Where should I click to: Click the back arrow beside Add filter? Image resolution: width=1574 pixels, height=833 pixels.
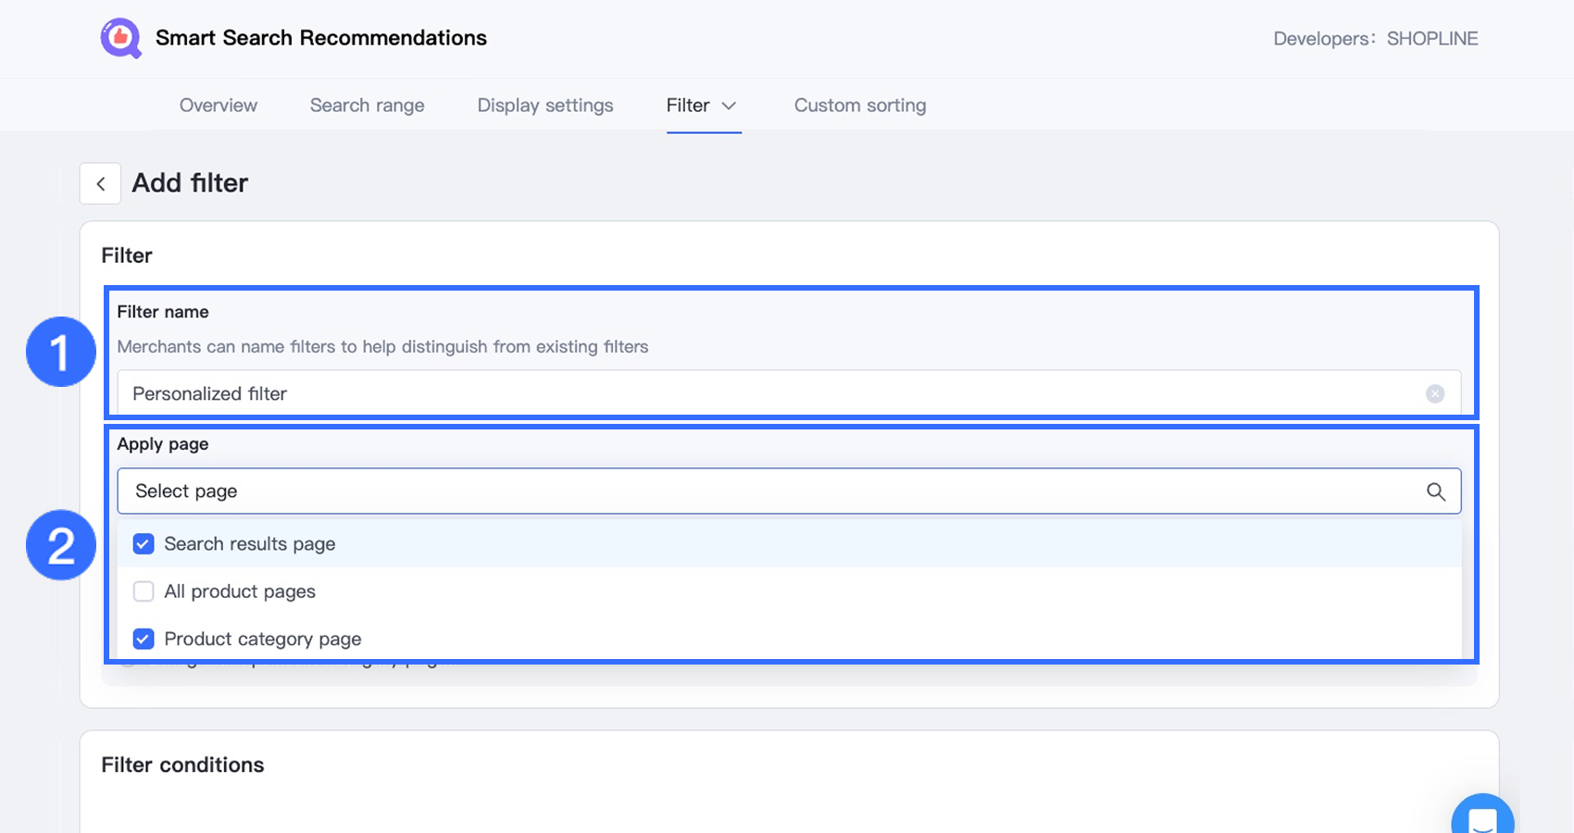(100, 183)
